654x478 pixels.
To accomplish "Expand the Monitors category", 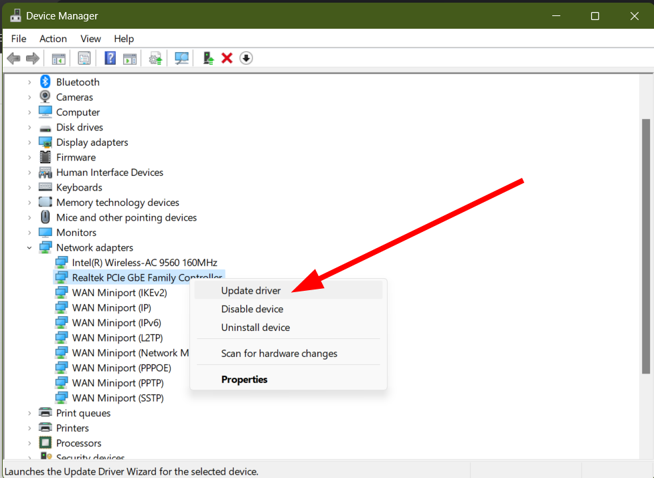I will [x=29, y=233].
